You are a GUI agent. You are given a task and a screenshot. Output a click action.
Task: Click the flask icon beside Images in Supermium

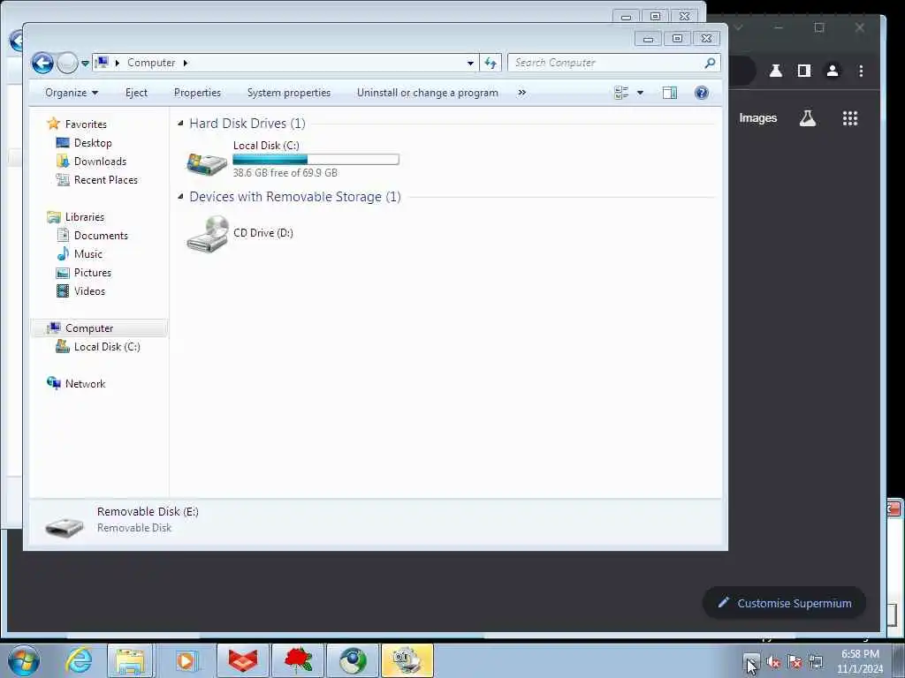point(808,118)
